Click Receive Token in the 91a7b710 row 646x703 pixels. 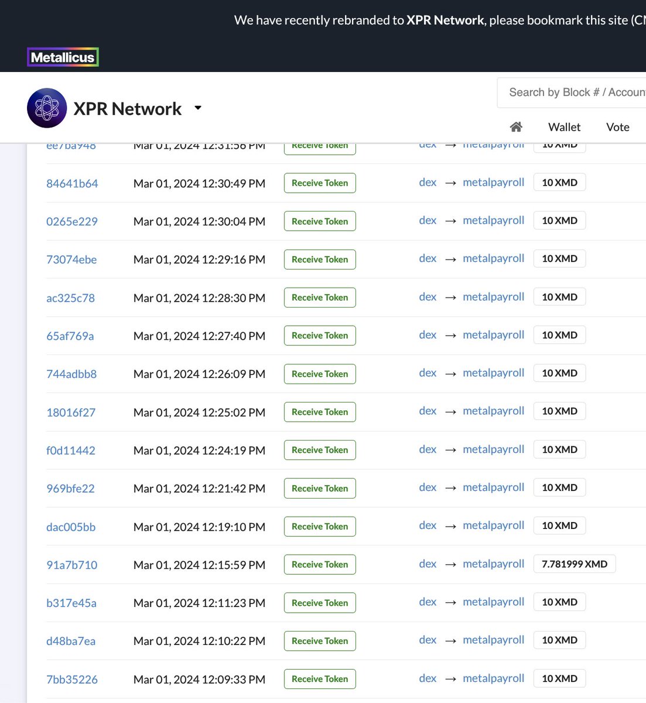tap(320, 565)
